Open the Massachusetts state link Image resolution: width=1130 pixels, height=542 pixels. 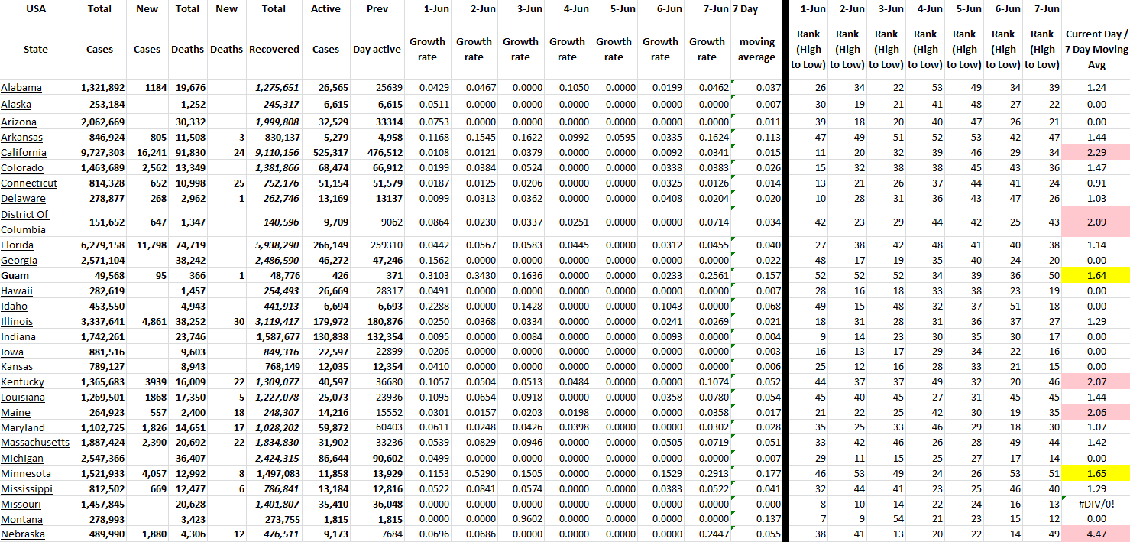tap(35, 443)
